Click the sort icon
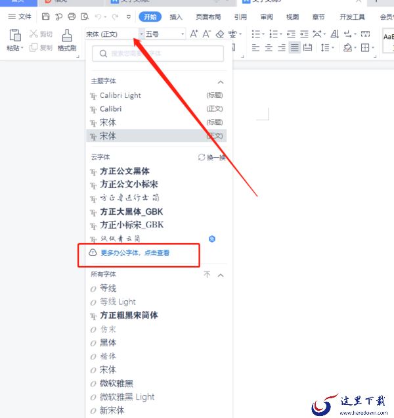 pyautogui.click(x=335, y=34)
